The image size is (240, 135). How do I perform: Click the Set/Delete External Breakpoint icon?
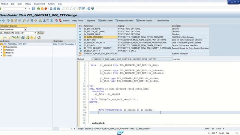pos(60,21)
